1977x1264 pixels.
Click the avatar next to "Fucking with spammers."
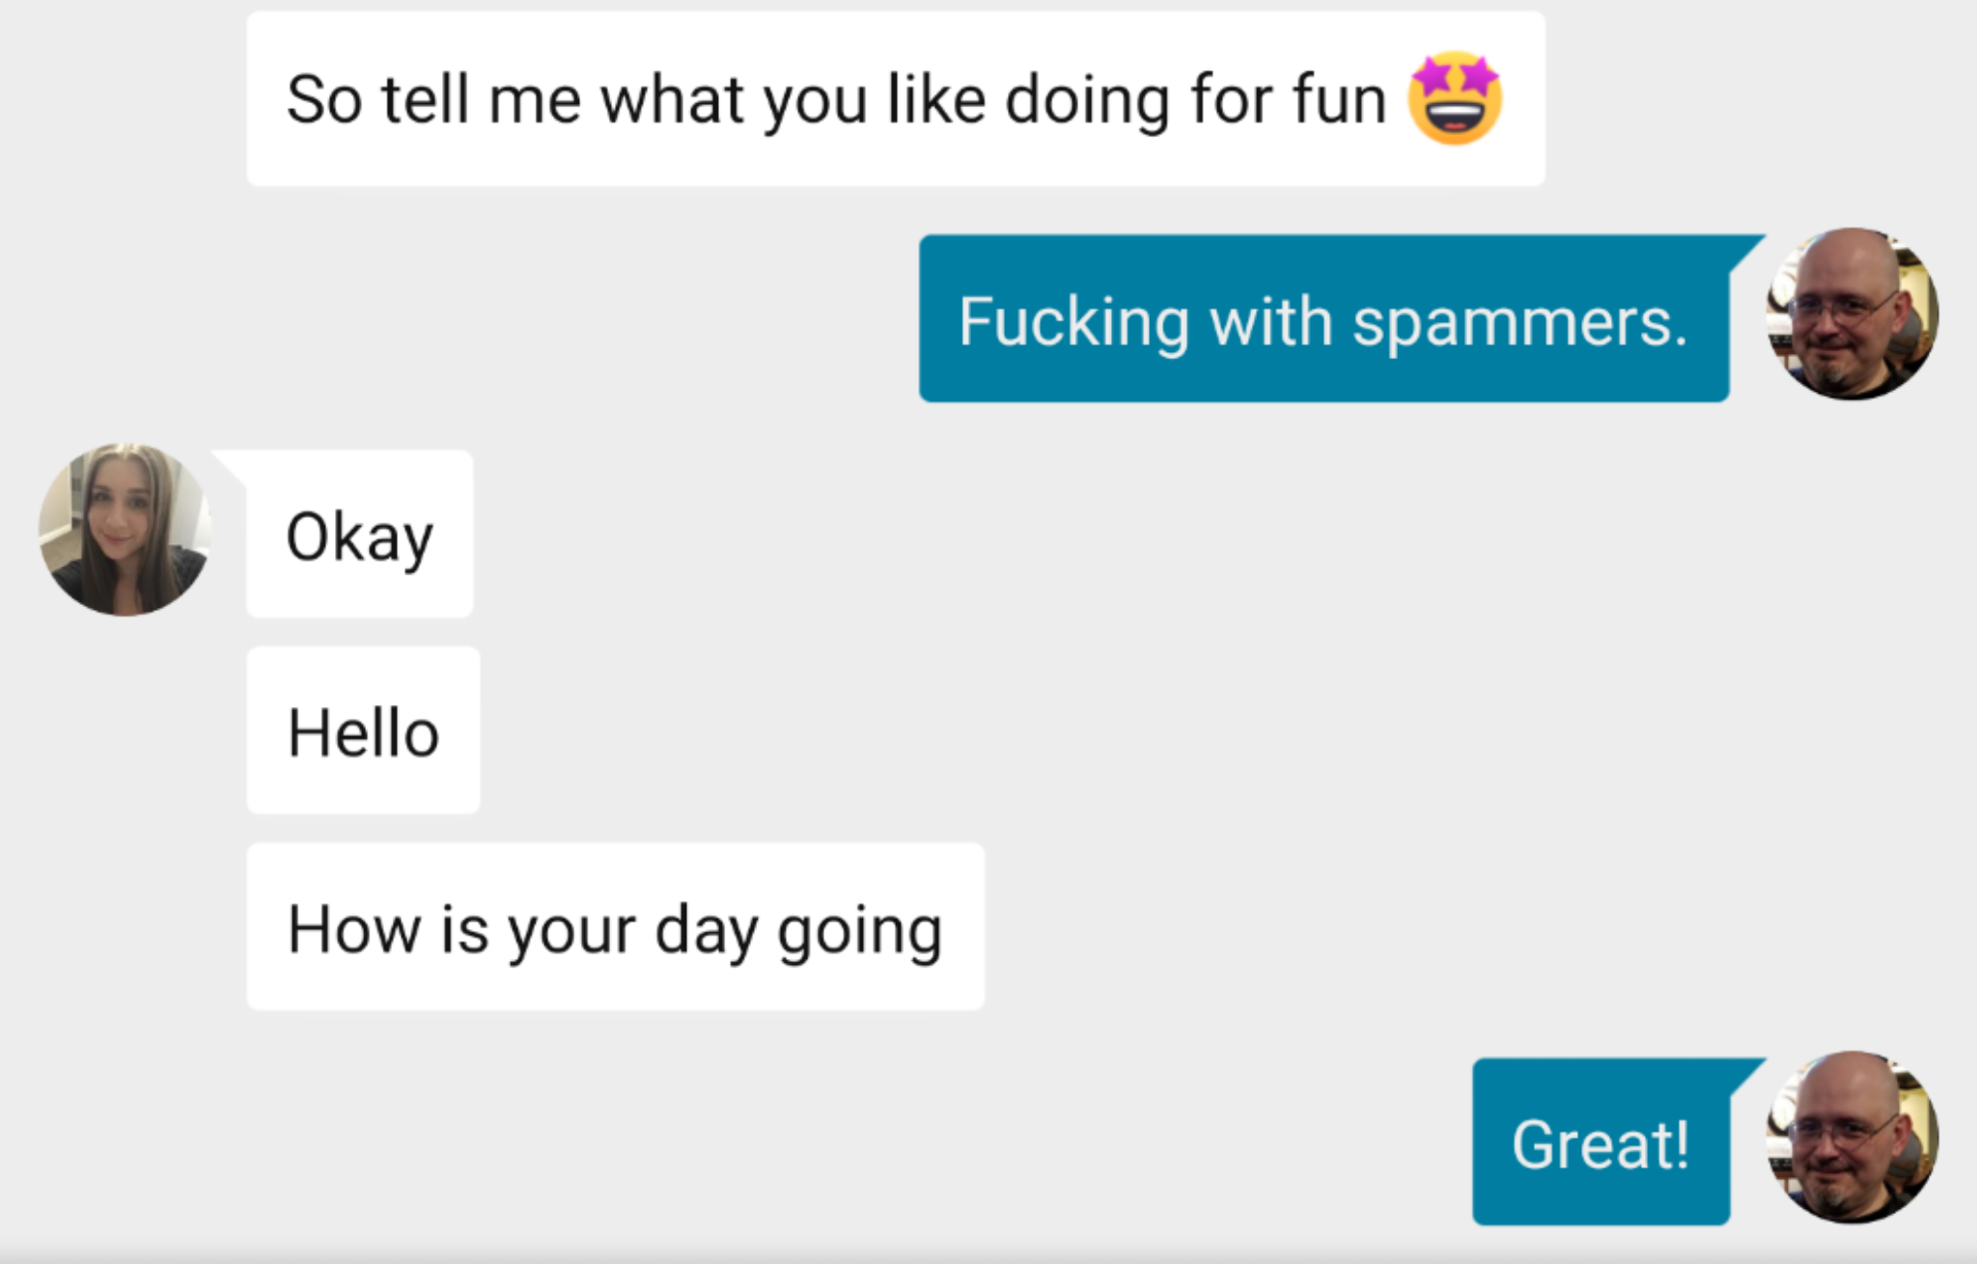point(1852,315)
